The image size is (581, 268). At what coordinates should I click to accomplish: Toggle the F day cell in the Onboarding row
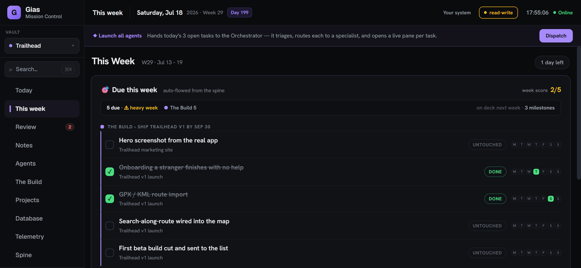(x=543, y=172)
